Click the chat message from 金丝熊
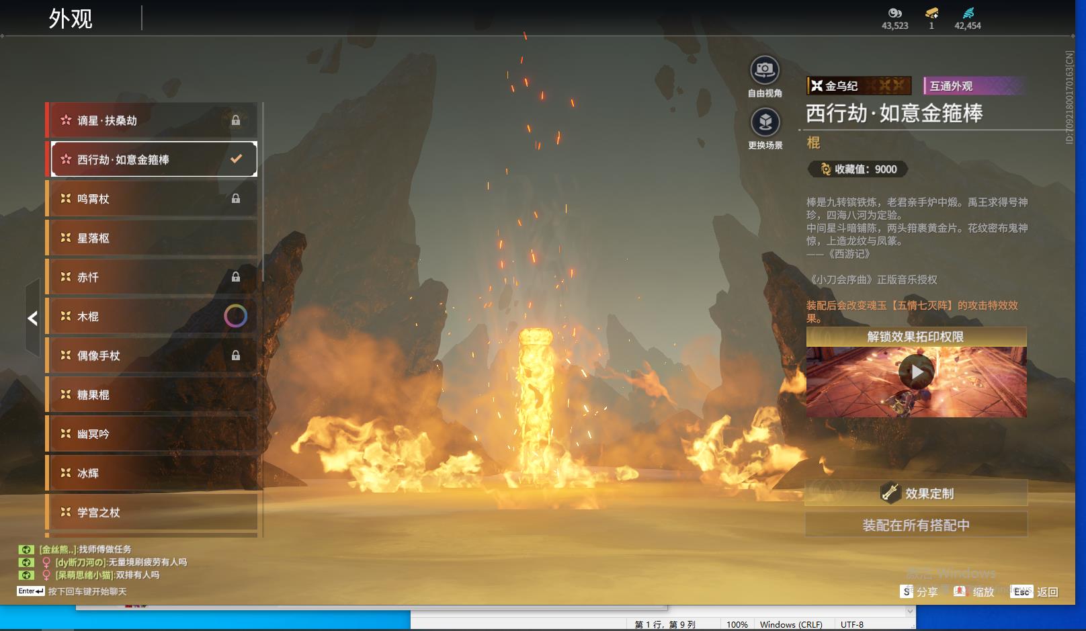Viewport: 1086px width, 631px height. point(85,549)
